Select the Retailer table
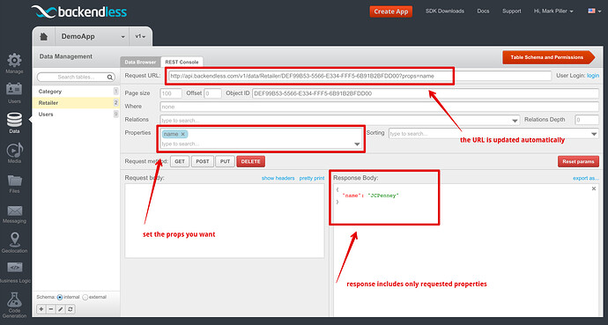The image size is (608, 325). coord(77,103)
